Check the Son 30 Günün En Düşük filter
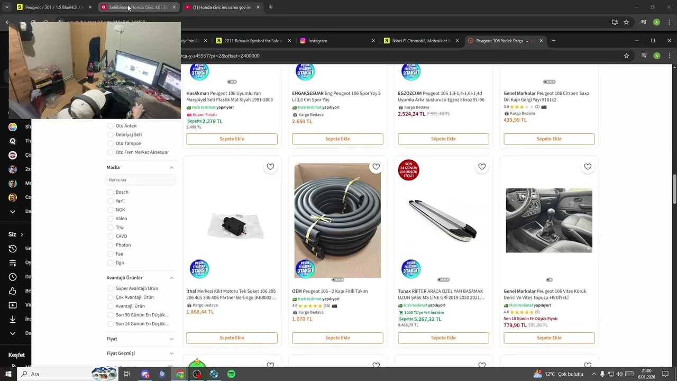Viewport: 677px width, 381px height. tap(110, 315)
